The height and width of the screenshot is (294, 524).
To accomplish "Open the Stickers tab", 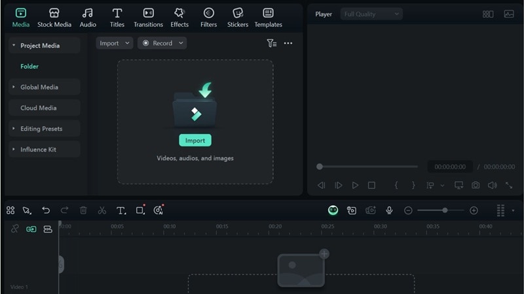I will pos(238,18).
